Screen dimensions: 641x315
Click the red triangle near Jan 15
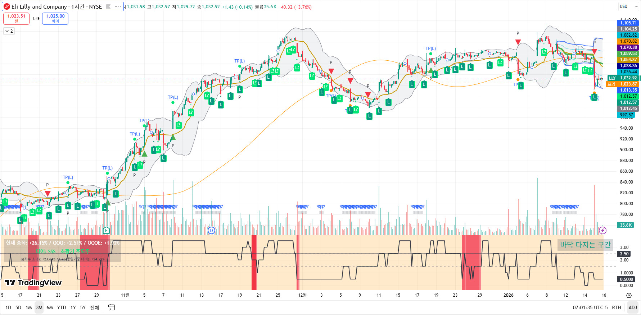click(594, 51)
